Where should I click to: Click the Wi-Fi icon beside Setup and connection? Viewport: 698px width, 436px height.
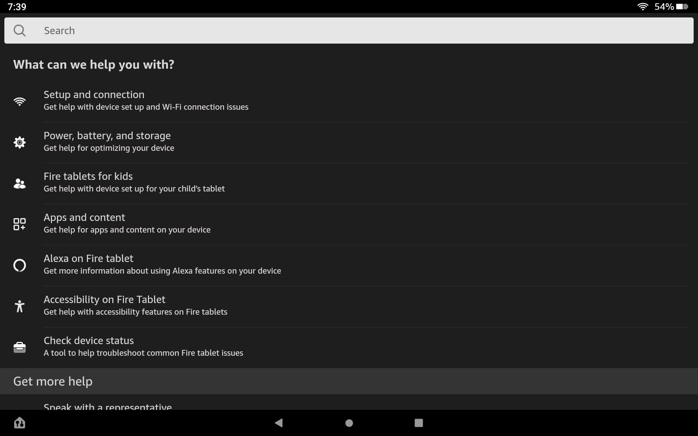click(x=20, y=101)
